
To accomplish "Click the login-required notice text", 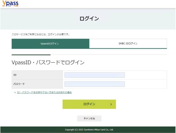I will click(41, 34).
